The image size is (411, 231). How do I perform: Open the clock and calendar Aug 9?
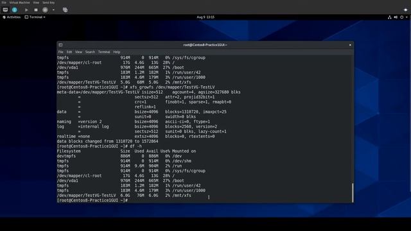[x=205, y=17]
